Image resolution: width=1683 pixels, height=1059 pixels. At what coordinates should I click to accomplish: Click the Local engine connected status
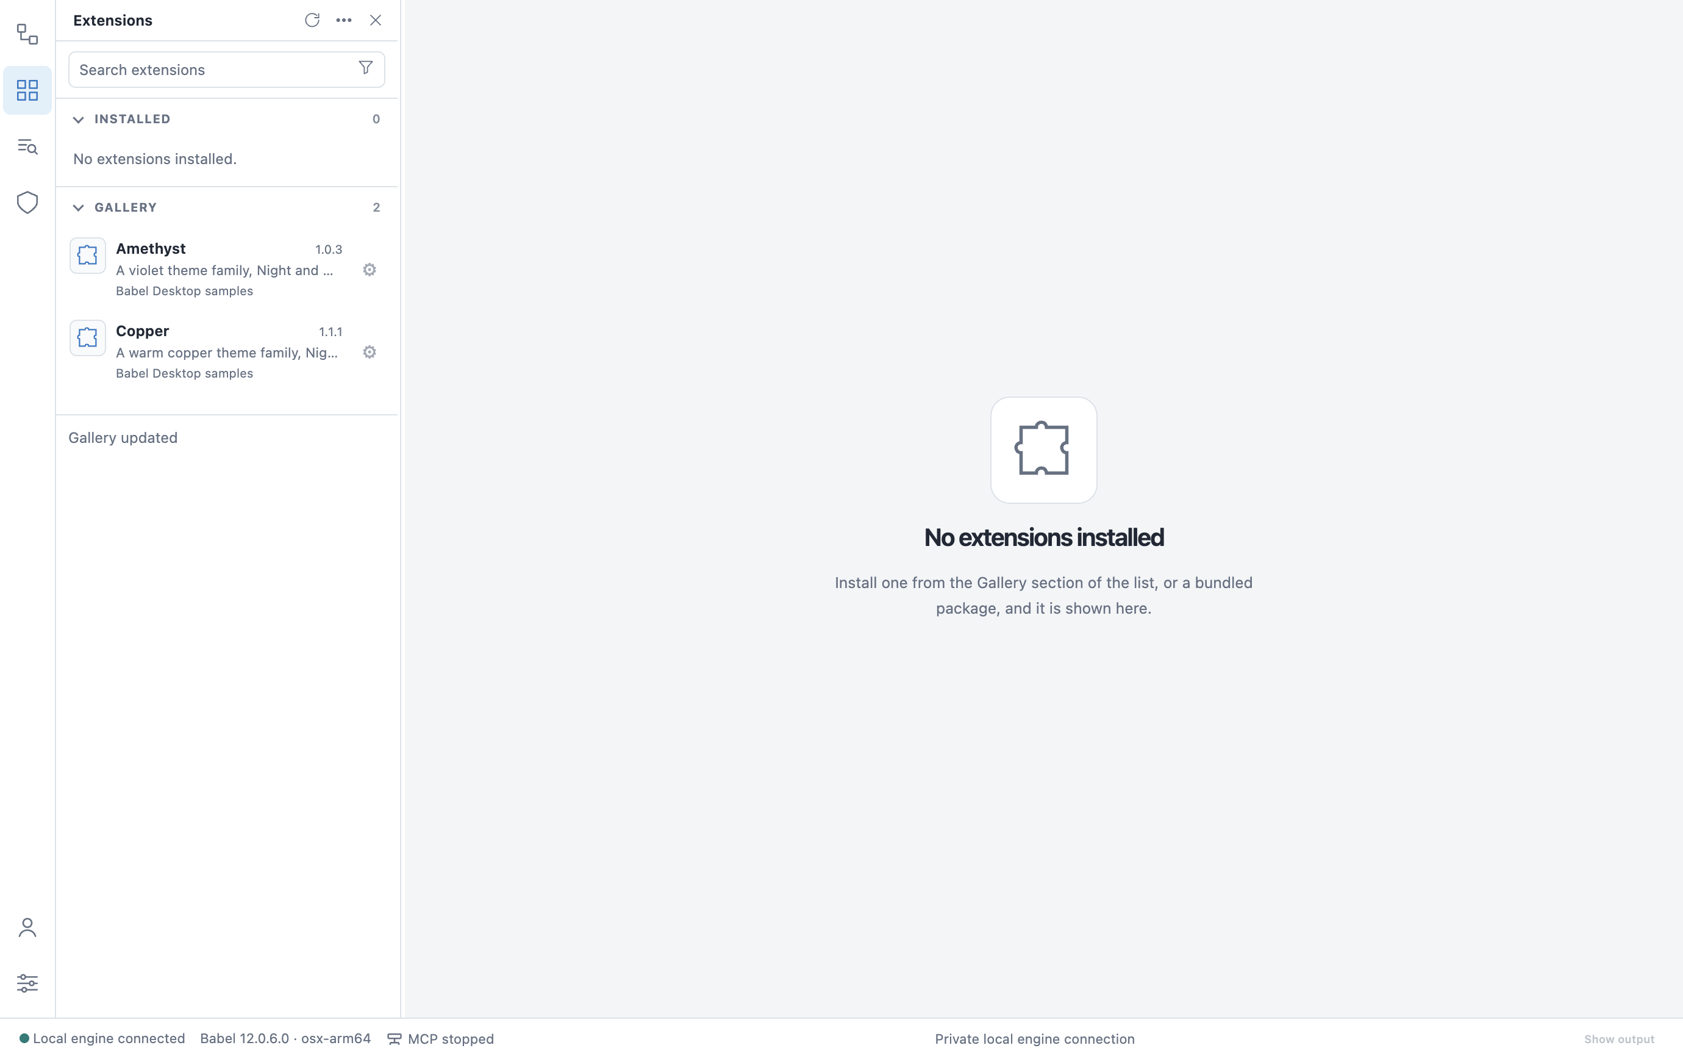(x=102, y=1039)
